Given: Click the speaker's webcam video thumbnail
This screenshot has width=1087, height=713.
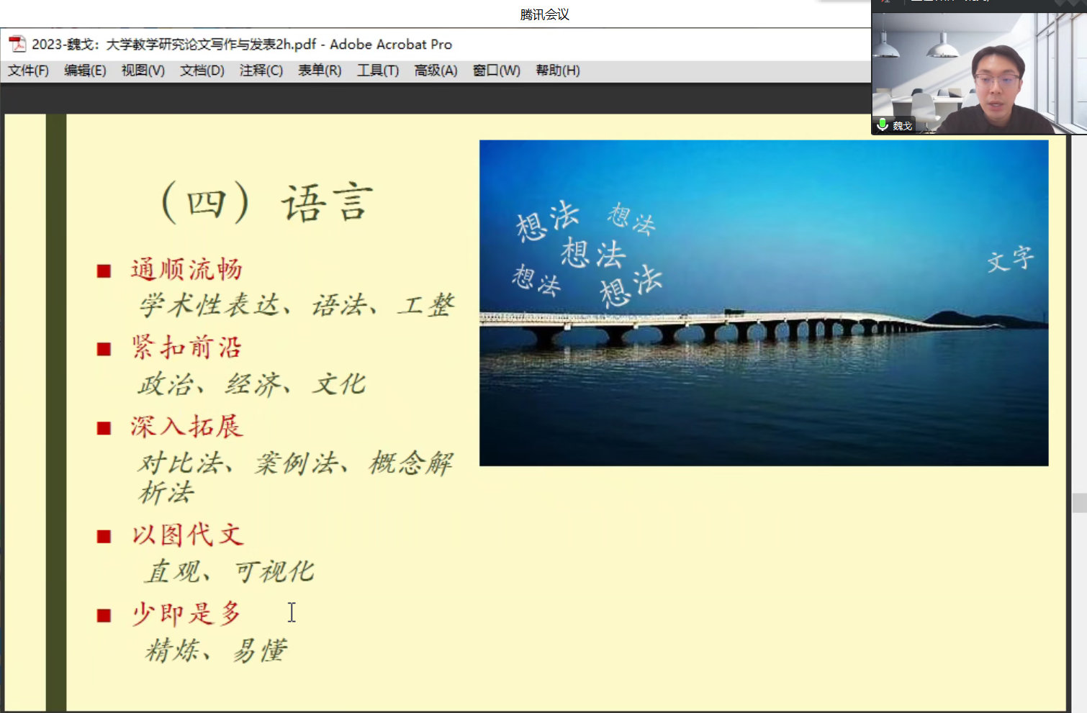Looking at the screenshot, I should tap(979, 72).
